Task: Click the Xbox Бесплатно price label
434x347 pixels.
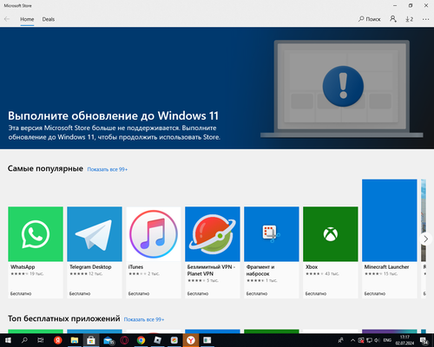Action: pos(316,293)
